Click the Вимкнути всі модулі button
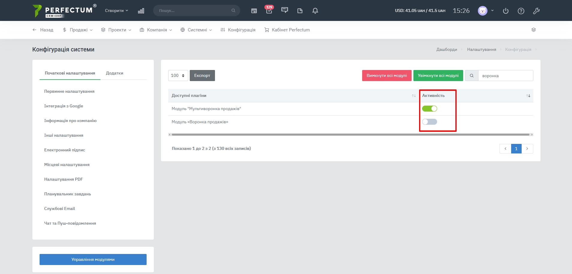The image size is (572, 274). pos(386,76)
